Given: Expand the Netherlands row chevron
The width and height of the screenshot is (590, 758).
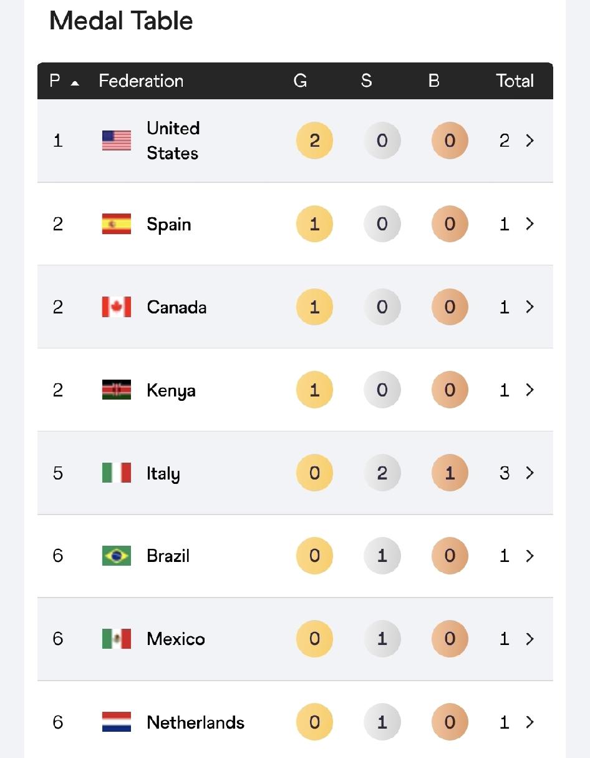Looking at the screenshot, I should pos(530,722).
